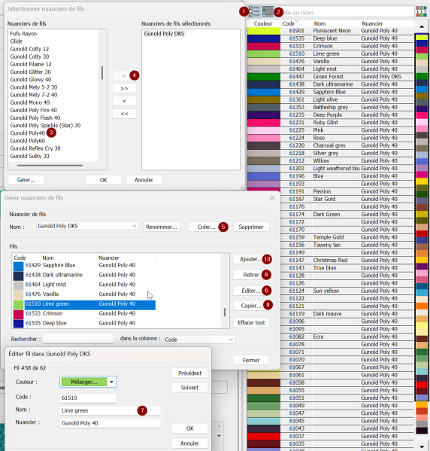This screenshot has width=430, height=451.
Task: Click the Nuancier field in Éditer fil
Action: pyautogui.click(x=111, y=423)
